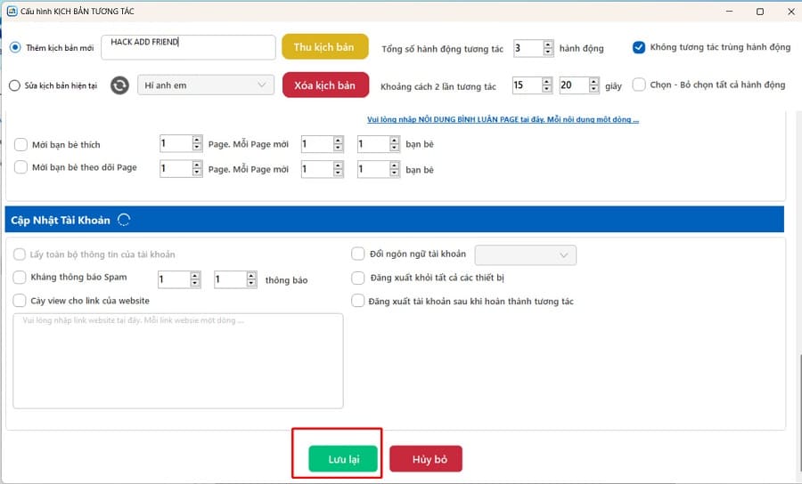Click the app icon in title bar
The width and height of the screenshot is (802, 484).
(x=12, y=11)
